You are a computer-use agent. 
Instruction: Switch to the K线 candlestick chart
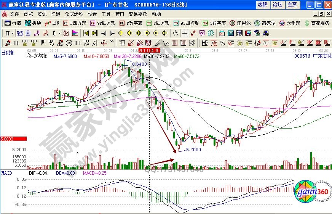52,23
